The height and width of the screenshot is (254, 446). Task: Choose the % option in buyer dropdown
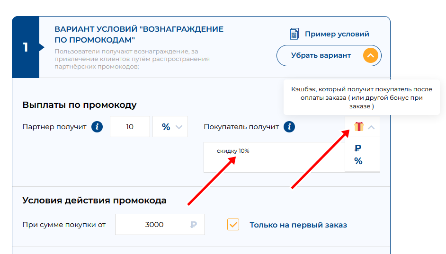pos(358,161)
